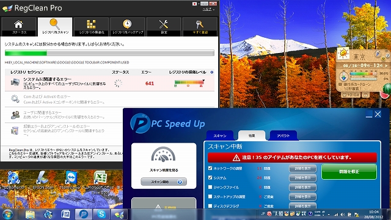Show details for disk defrag row
The image size is (391, 220).
303,206
